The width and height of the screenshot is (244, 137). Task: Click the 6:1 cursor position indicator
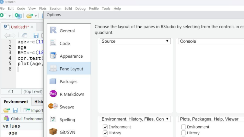pyautogui.click(x=11, y=92)
